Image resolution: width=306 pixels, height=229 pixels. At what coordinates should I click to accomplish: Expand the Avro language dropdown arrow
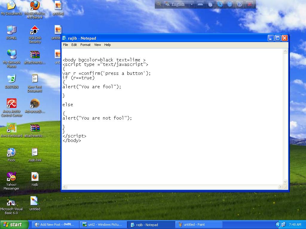[192, 4]
